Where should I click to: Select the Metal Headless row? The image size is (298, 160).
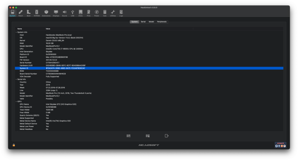(149, 129)
